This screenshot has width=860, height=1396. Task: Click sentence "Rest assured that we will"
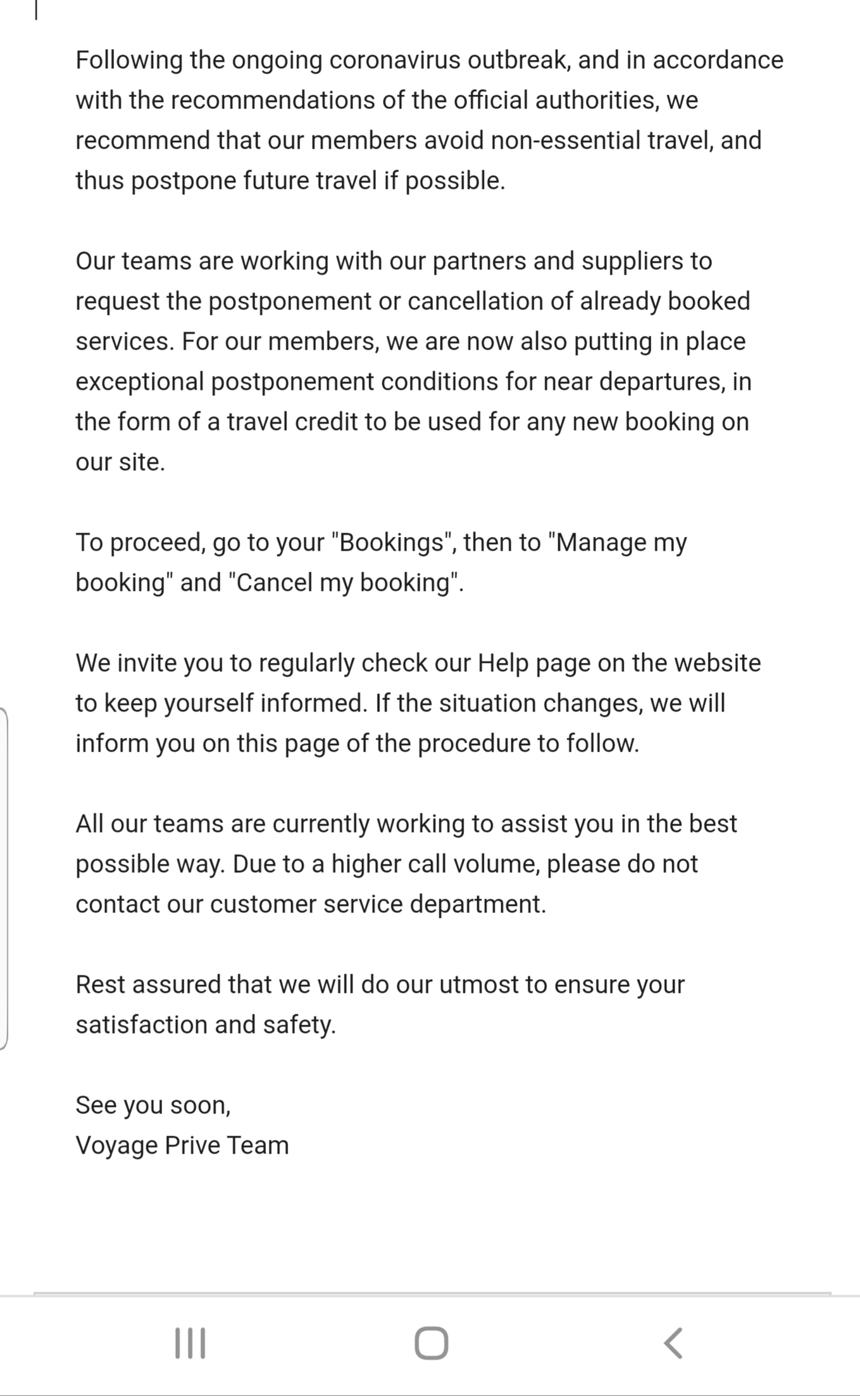point(380,1004)
